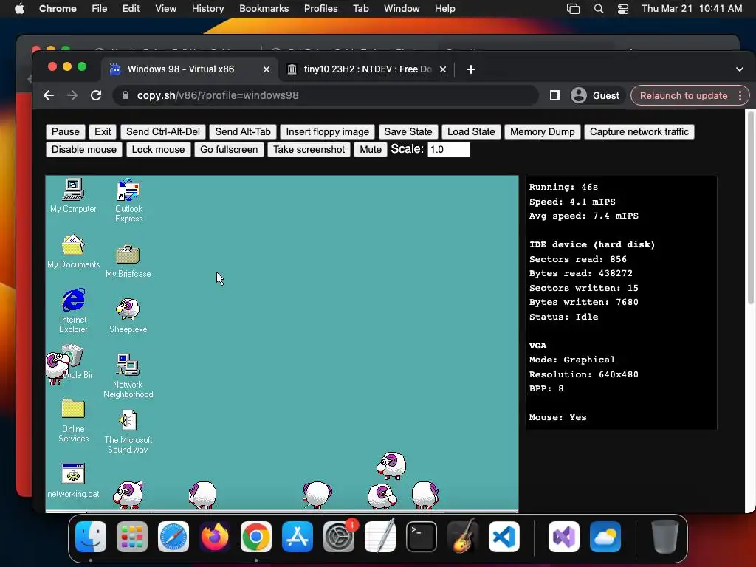756x567 pixels.
Task: Toggle the Lock mouse button
Action: (x=158, y=149)
